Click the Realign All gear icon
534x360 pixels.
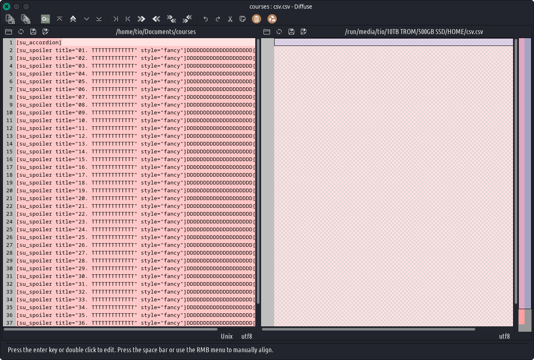(45, 19)
